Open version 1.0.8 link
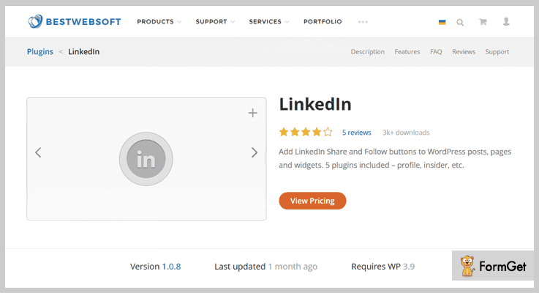This screenshot has height=293, width=539. pyautogui.click(x=171, y=267)
